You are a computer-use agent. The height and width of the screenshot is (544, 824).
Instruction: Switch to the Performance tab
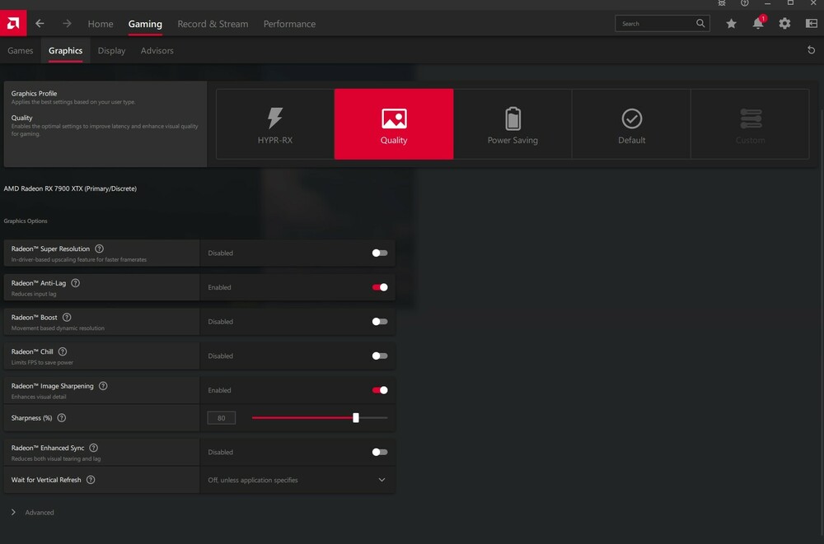289,24
